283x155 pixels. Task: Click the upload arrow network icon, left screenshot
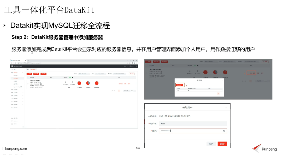tap(72, 82)
